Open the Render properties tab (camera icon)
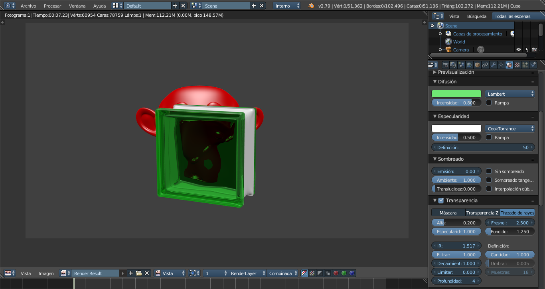The height and width of the screenshot is (289, 545). 445,65
